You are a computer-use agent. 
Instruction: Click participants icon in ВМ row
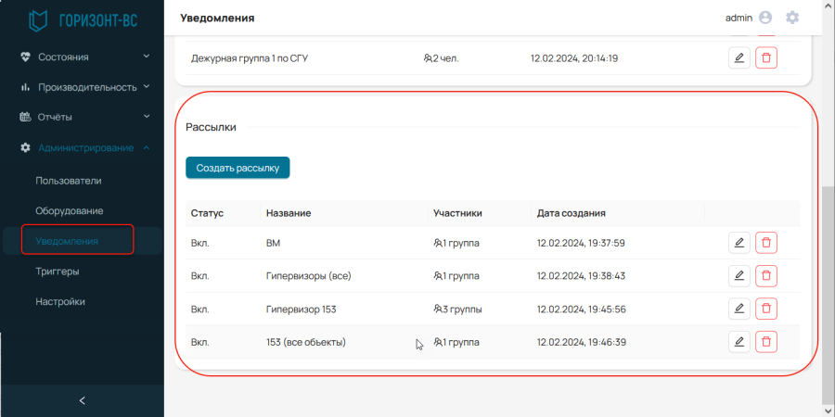(x=438, y=244)
